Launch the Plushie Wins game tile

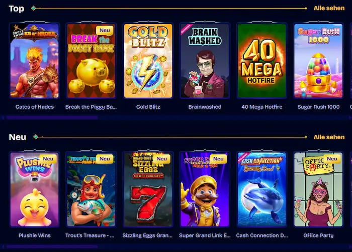tap(35, 189)
